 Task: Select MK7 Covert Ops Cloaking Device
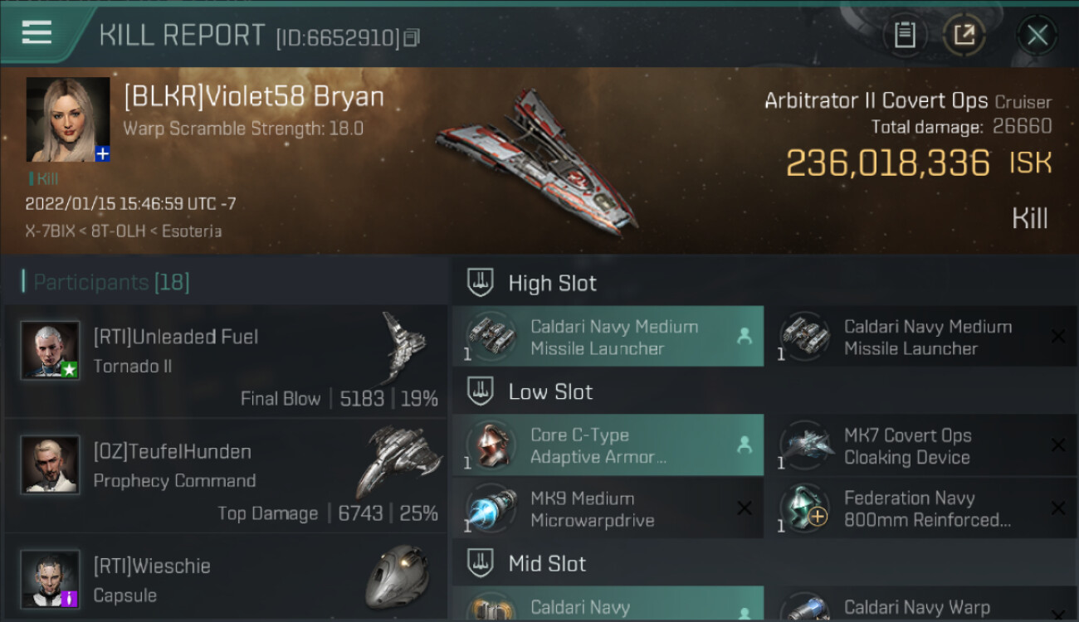coord(920,446)
